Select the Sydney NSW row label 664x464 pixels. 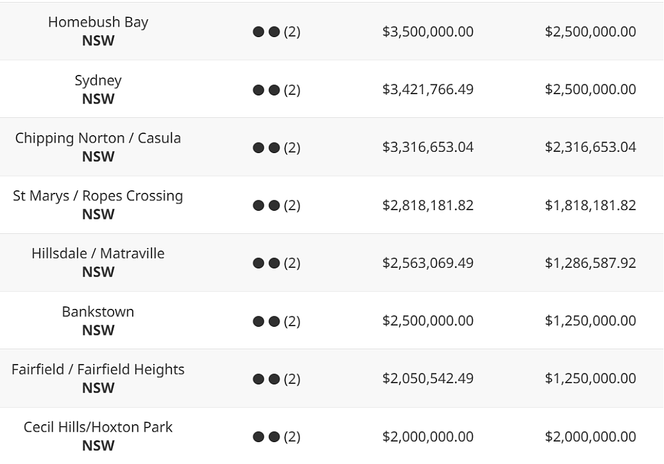pos(98,89)
